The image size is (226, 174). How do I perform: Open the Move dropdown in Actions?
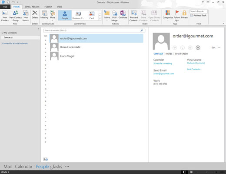click(x=107, y=15)
